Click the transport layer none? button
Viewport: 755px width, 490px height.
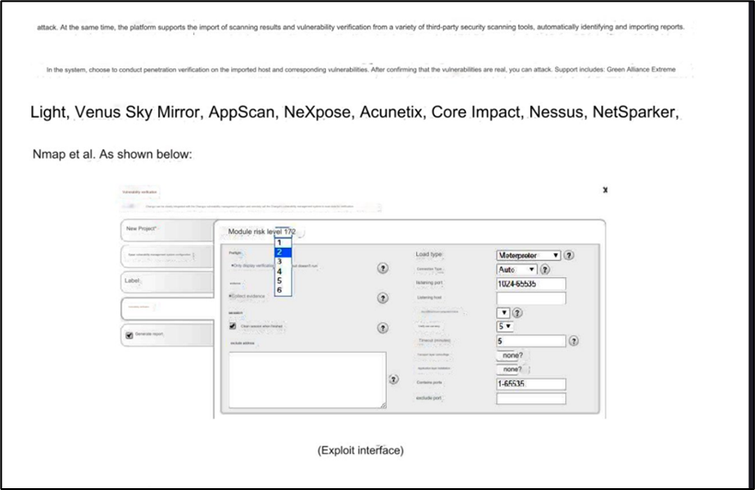512,356
